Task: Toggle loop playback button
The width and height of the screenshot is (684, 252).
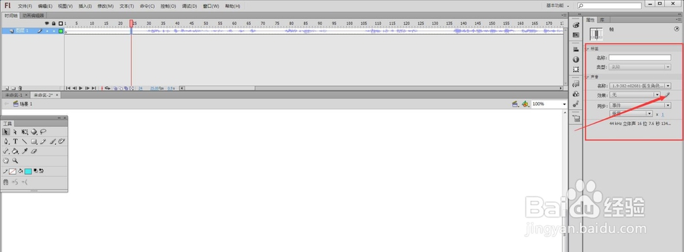Action: pos(107,88)
